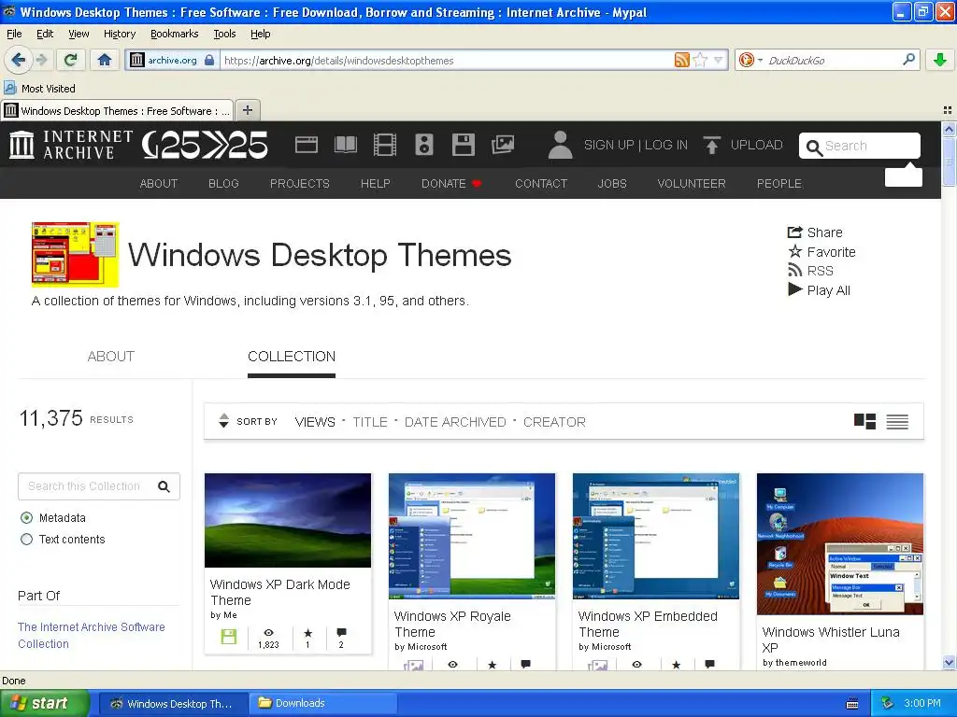Screen dimensions: 957x717
Task: Switch to tile grid view icon
Action: coord(864,421)
